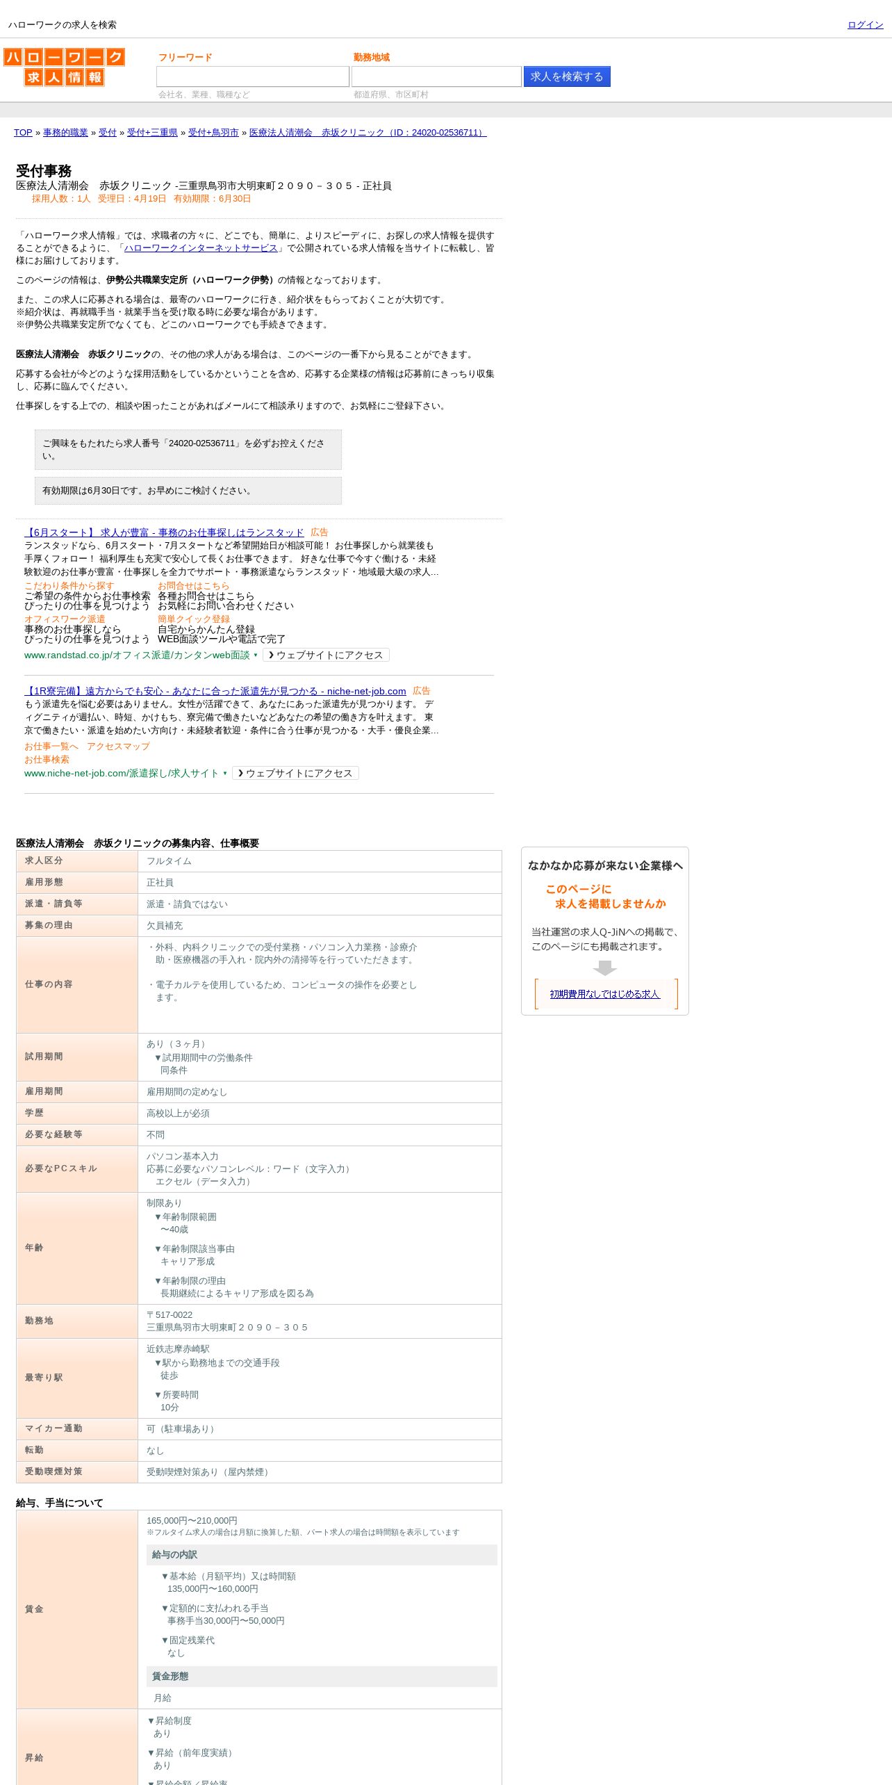The height and width of the screenshot is (1785, 892).
Task: Click the 欠員補充 value cell
Action: (x=320, y=927)
